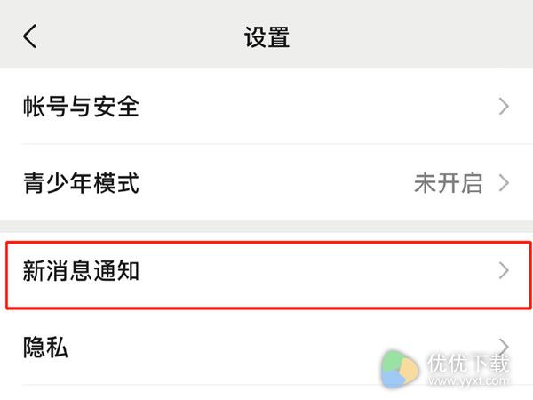
Task: Open the 青少年模式 settings entry label
Action: point(81,183)
